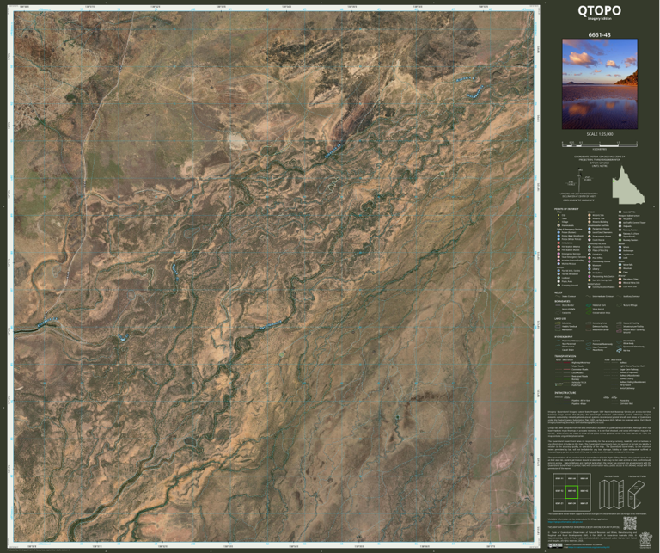The image size is (660, 553).
Task: Click the Queensland state locator map
Action: pyautogui.click(x=628, y=184)
